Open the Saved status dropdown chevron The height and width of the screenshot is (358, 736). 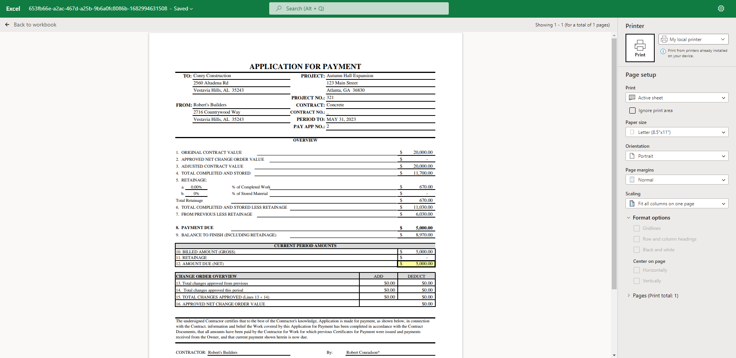pyautogui.click(x=191, y=9)
